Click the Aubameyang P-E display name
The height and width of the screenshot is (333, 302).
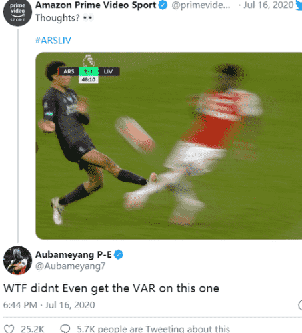(73, 255)
